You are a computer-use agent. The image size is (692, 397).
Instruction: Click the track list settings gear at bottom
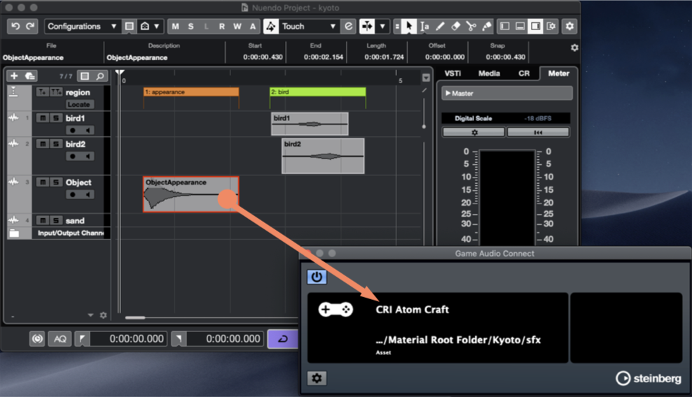pos(103,315)
